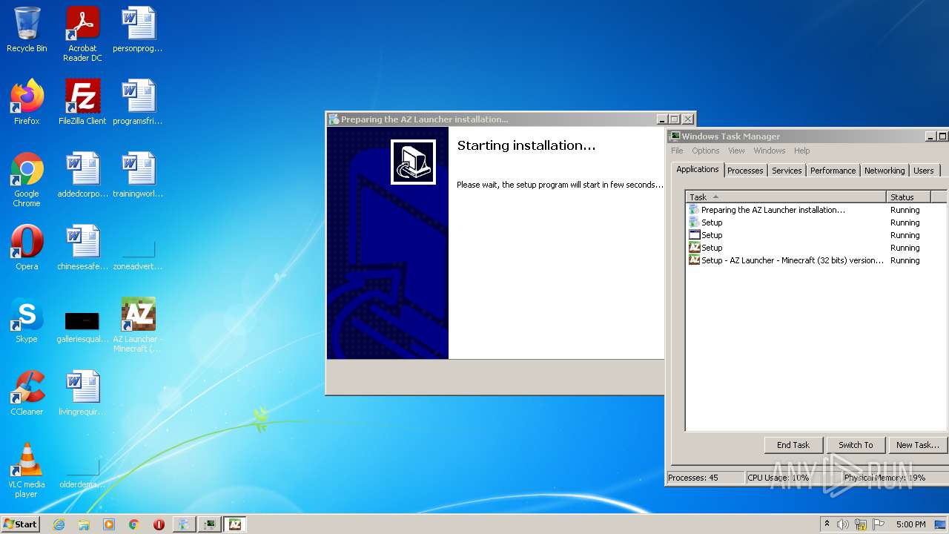The width and height of the screenshot is (949, 534).
Task: Open FileZilla Client desktop icon
Action: tap(82, 102)
